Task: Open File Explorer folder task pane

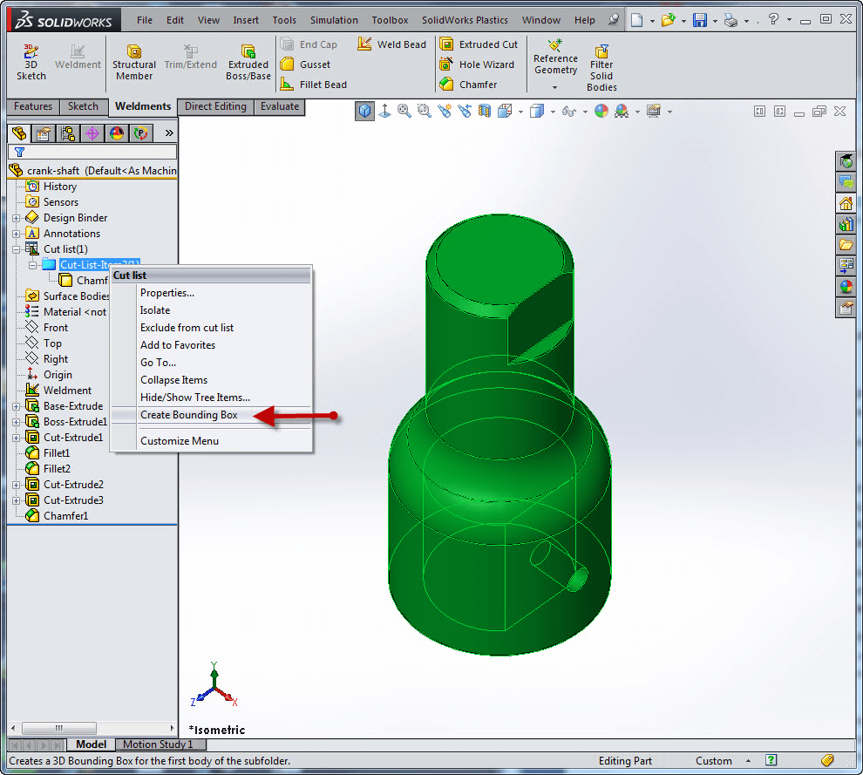Action: coord(846,244)
